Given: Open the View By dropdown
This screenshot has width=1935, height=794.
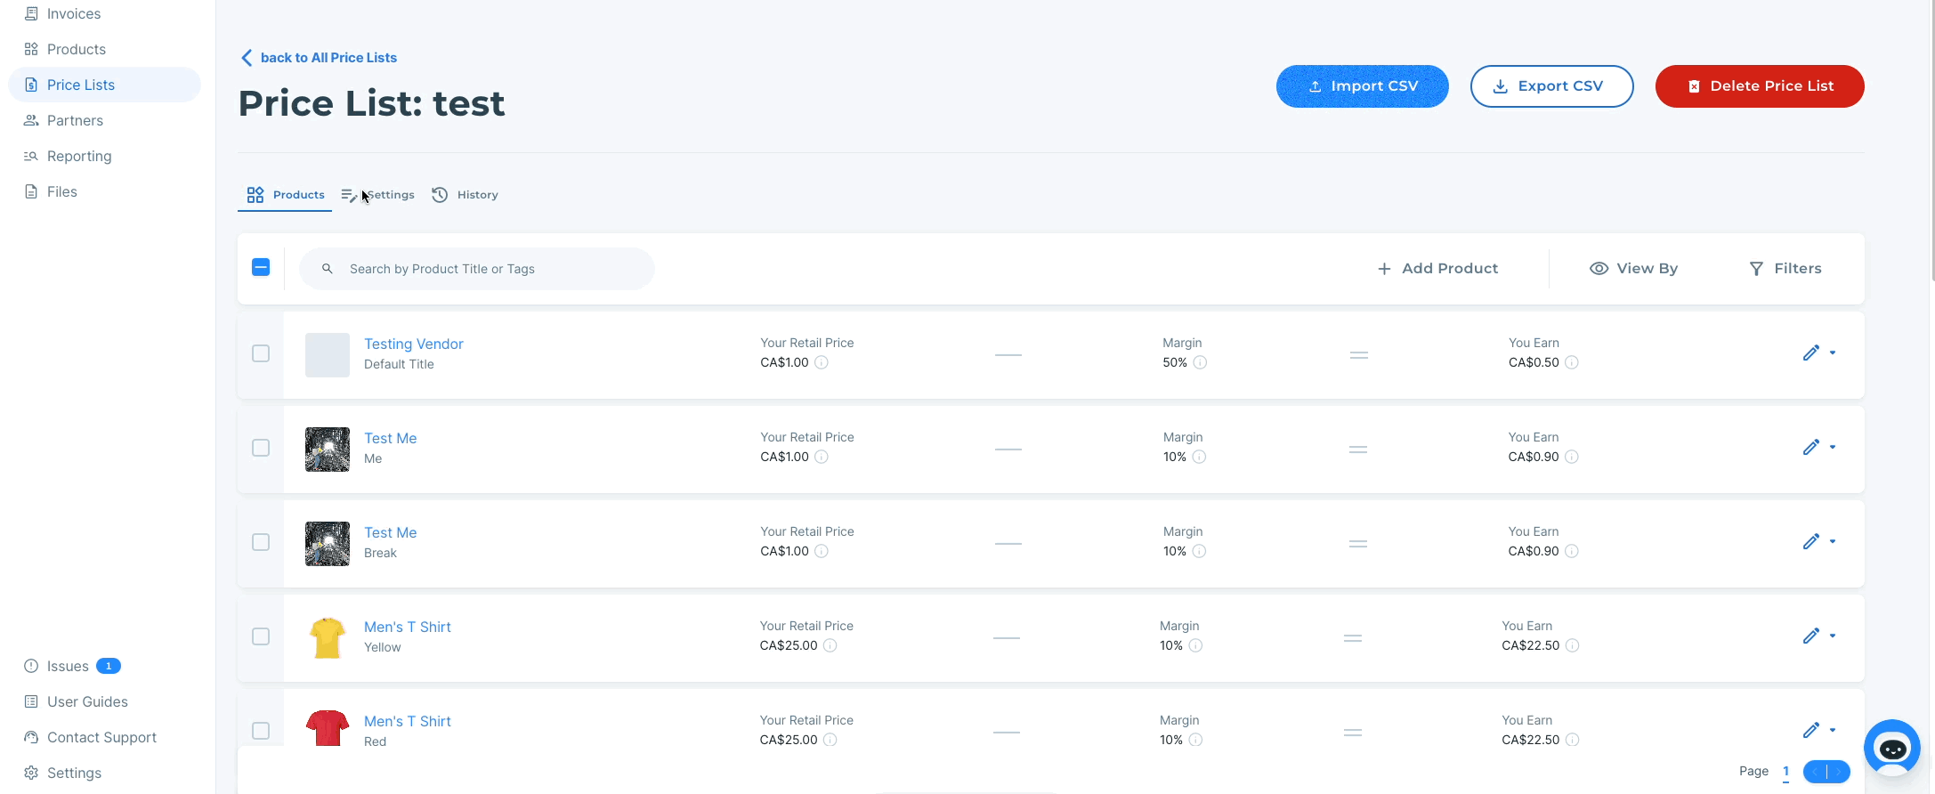Looking at the screenshot, I should 1633,269.
